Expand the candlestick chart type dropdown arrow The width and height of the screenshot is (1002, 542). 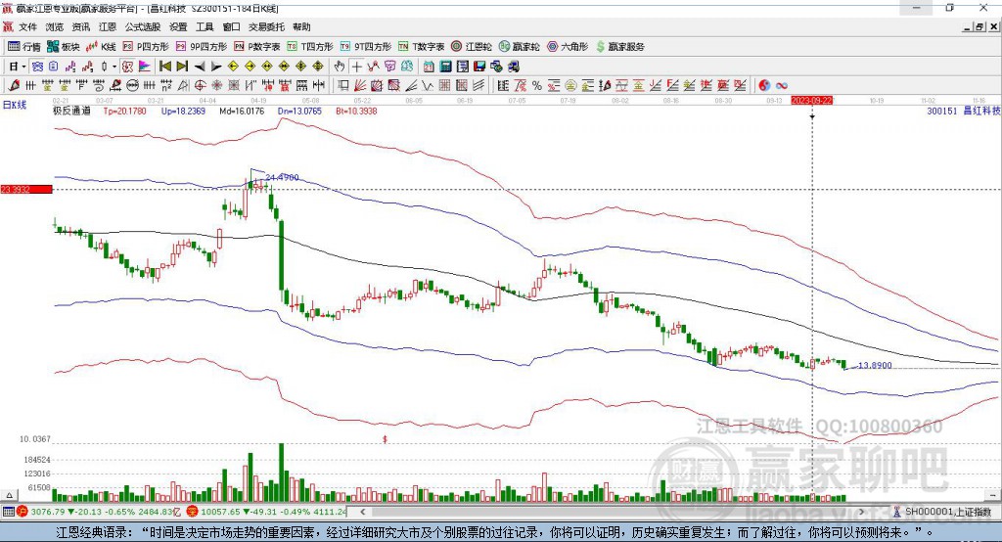pyautogui.click(x=114, y=67)
